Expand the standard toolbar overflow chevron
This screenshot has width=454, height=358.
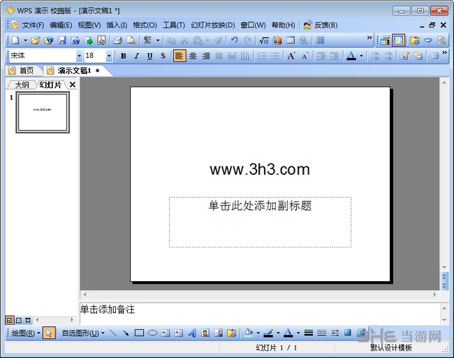point(369,37)
